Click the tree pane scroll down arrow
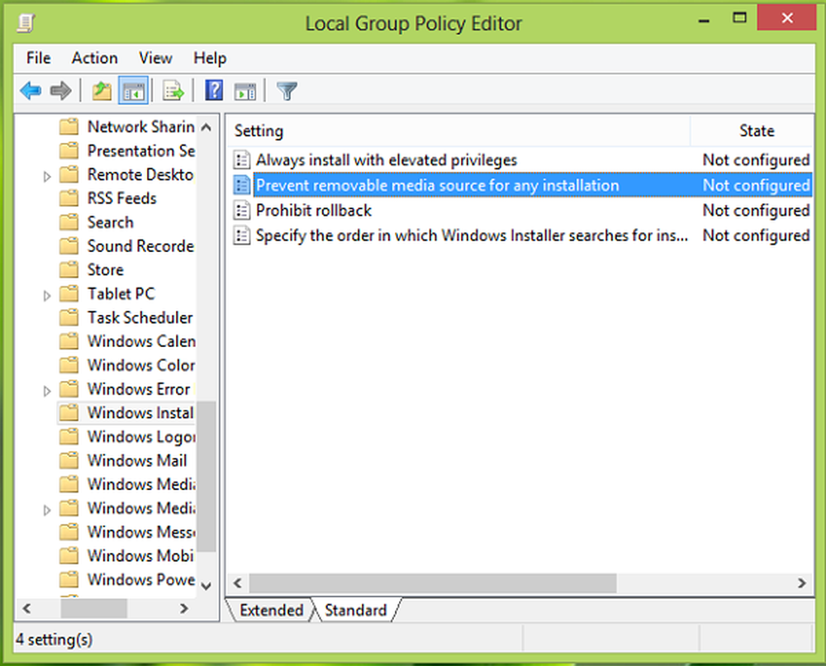 coord(206,584)
